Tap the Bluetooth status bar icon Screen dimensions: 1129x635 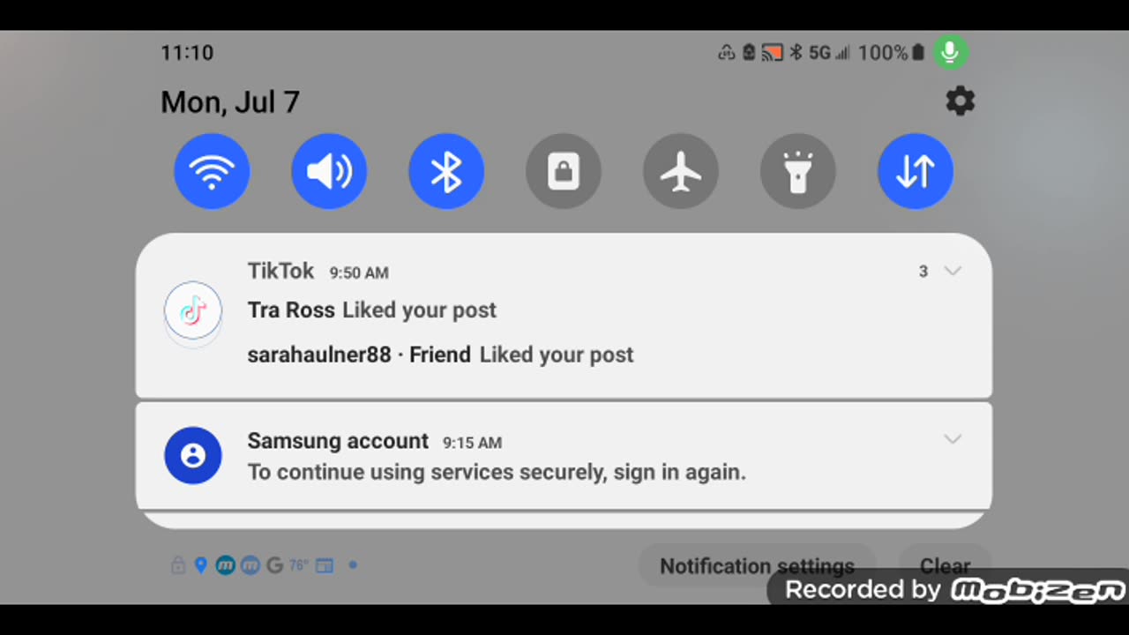pos(796,53)
